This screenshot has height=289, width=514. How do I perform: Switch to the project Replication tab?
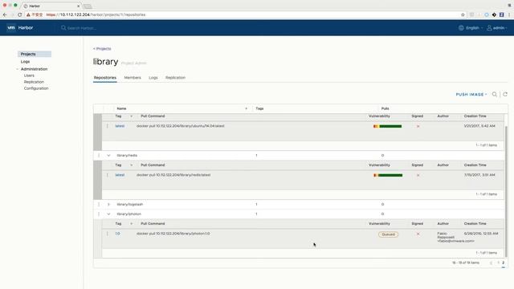coord(175,78)
